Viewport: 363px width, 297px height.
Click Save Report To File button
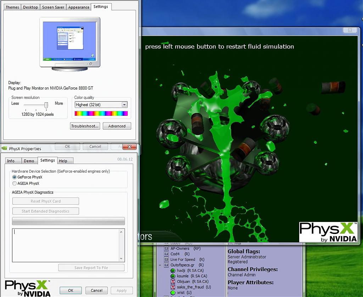(91, 268)
